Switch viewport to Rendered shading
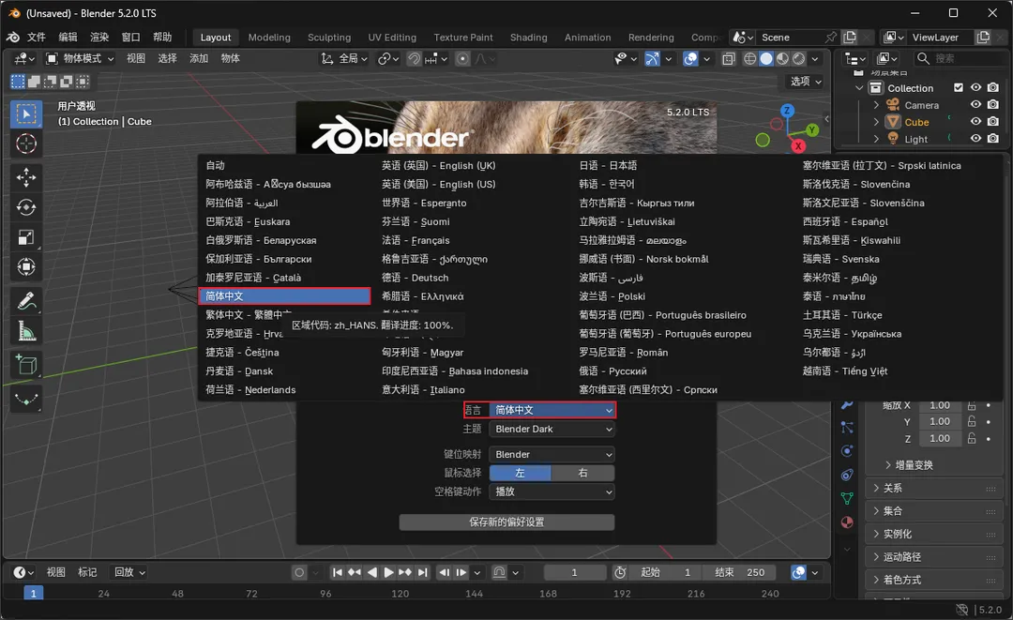The image size is (1013, 620). [799, 59]
